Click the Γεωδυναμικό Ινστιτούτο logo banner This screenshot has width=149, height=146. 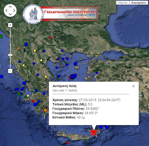pyautogui.click(x=70, y=14)
